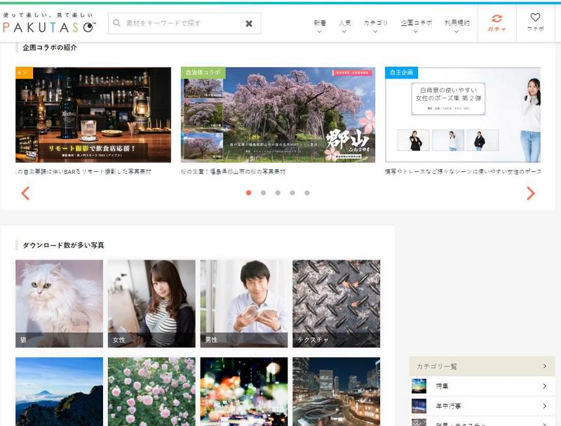This screenshot has height=426, width=561.
Task: Open the white-background women poses banner
Action: (x=463, y=115)
